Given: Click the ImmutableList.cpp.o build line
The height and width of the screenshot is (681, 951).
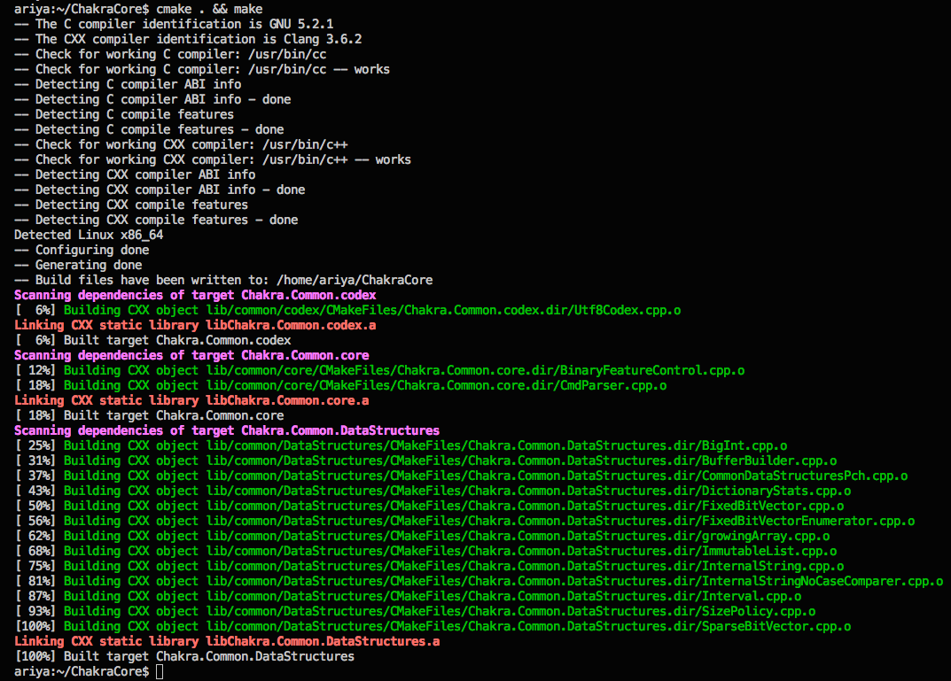Looking at the screenshot, I should 425,552.
